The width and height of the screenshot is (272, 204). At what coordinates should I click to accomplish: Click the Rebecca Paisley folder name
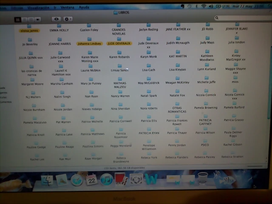click(x=205, y=157)
